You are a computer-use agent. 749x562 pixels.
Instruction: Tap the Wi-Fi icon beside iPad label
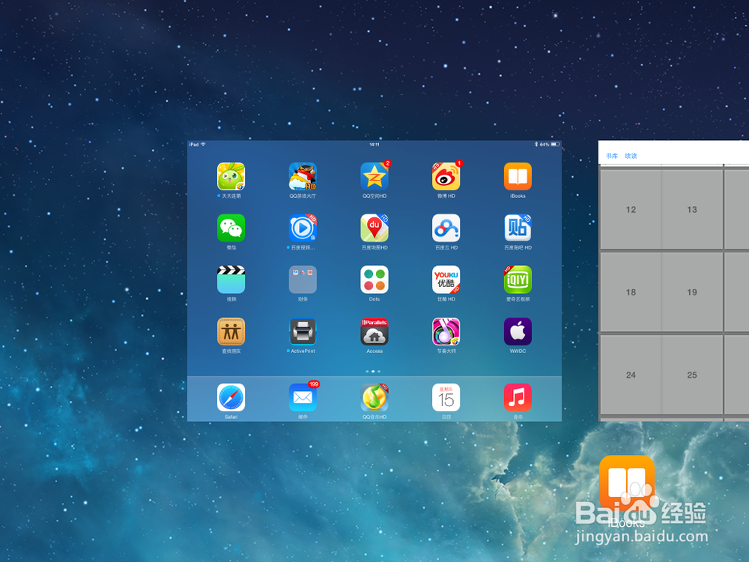(203, 145)
